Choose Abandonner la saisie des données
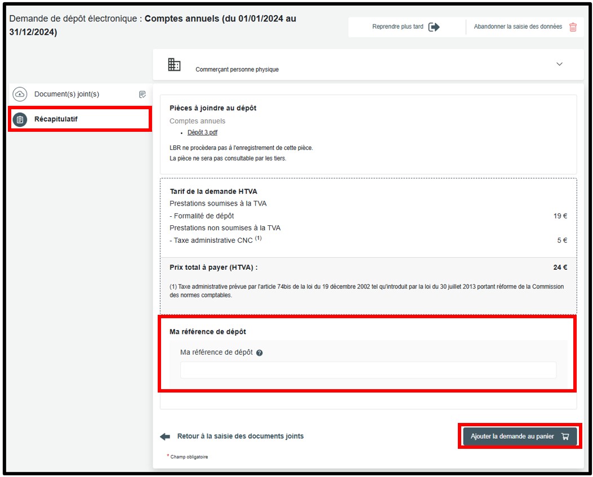The width and height of the screenshot is (593, 477). click(x=518, y=27)
